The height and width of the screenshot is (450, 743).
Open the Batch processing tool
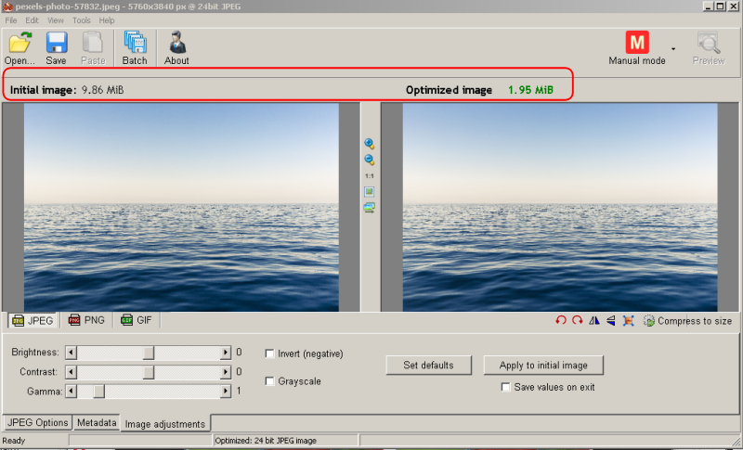[135, 48]
